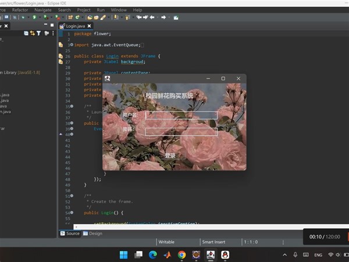Open the Debug button dropdown arrow
Image resolution: width=349 pixels, height=262 pixels.
29,17
